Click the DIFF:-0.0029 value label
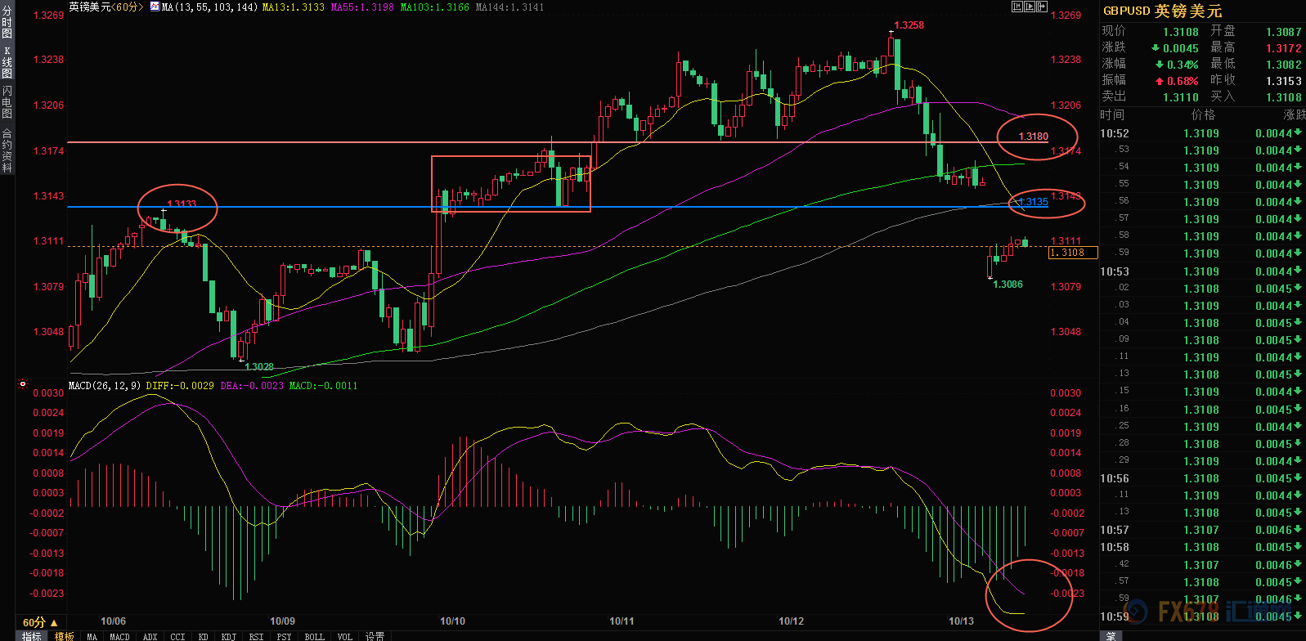Viewport: 1306px width, 641px height. pyautogui.click(x=180, y=385)
